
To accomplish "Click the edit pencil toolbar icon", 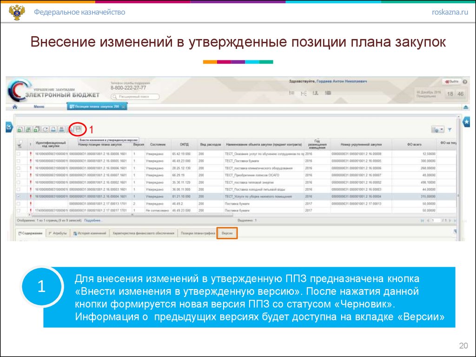I will [71, 129].
